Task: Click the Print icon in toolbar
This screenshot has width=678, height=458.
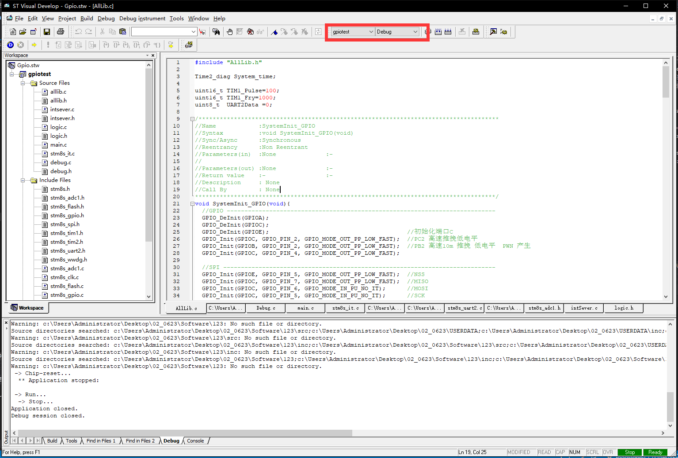Action: coord(61,32)
